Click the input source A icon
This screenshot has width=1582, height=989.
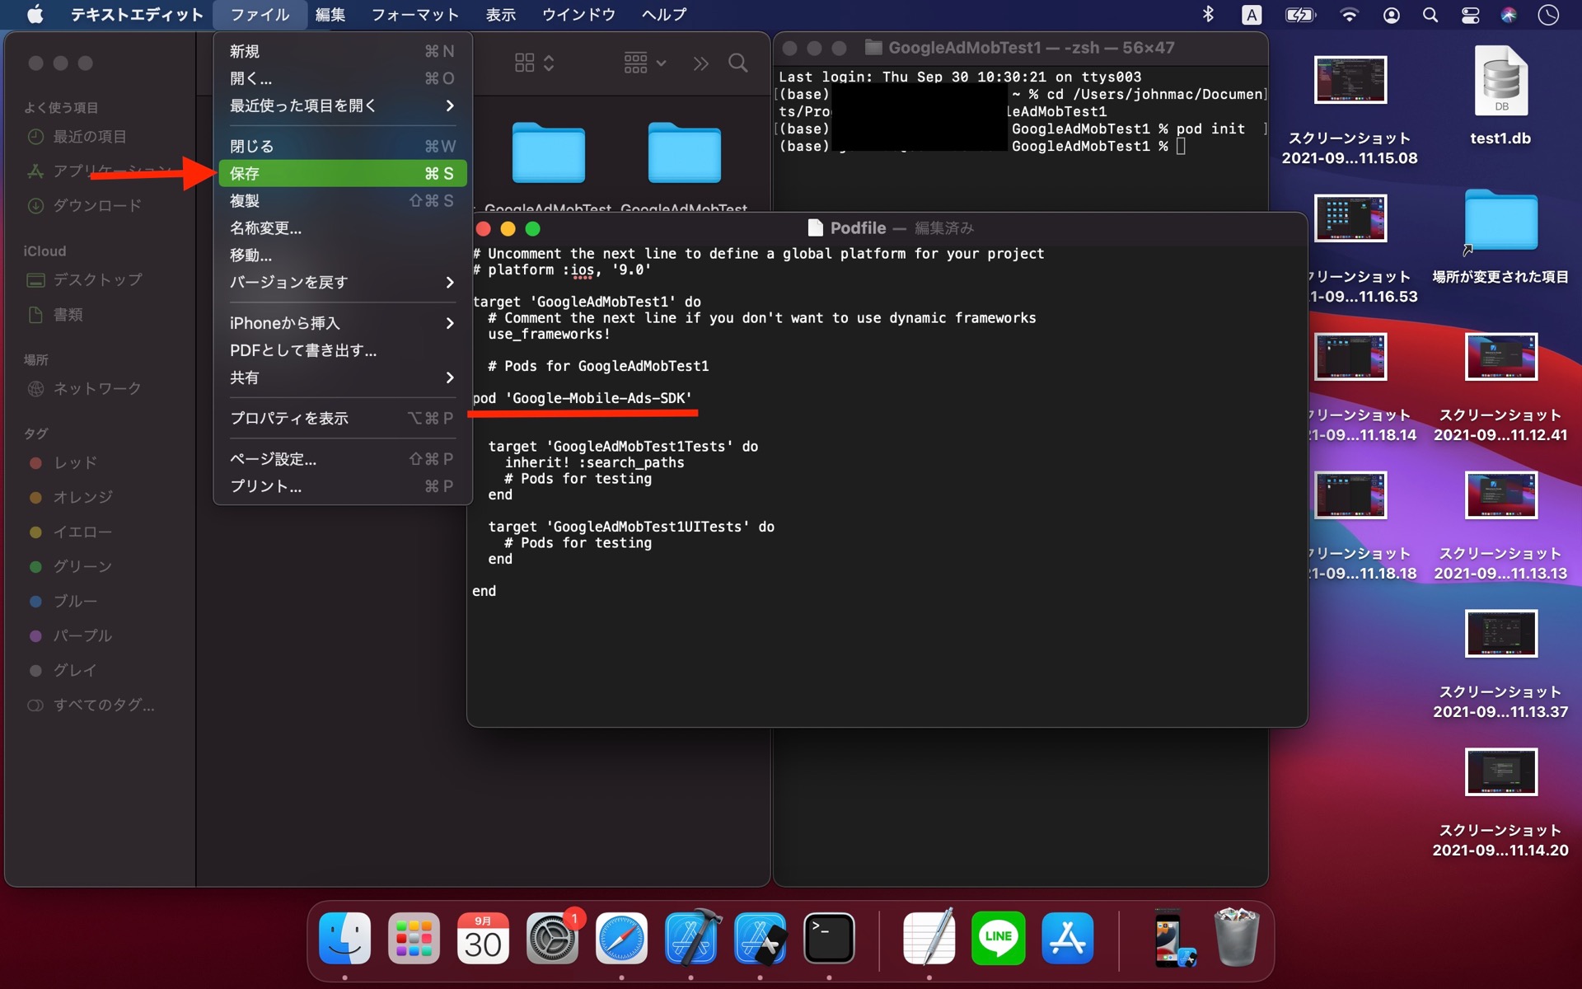[1252, 15]
